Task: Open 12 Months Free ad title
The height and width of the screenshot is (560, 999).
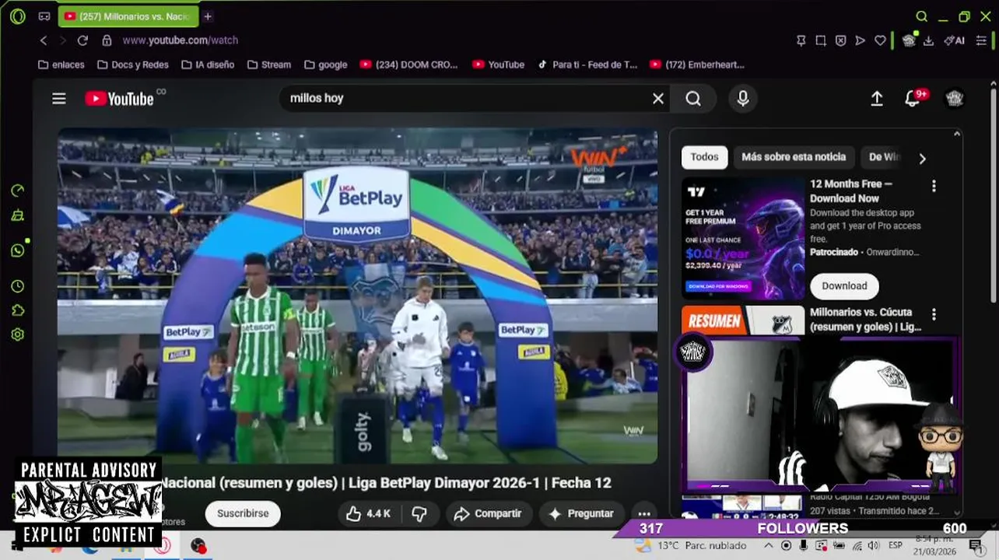Action: 851,191
